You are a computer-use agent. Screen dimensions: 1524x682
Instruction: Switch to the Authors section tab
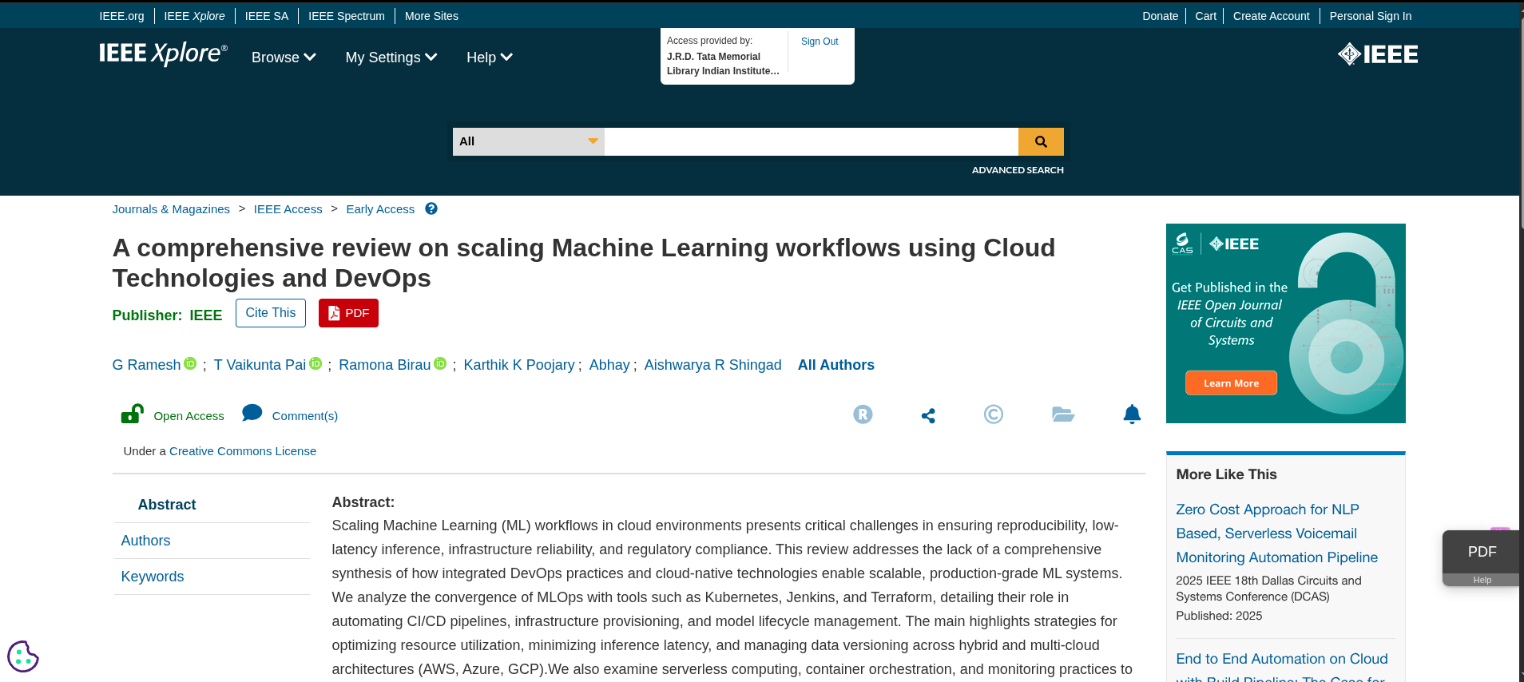point(145,541)
